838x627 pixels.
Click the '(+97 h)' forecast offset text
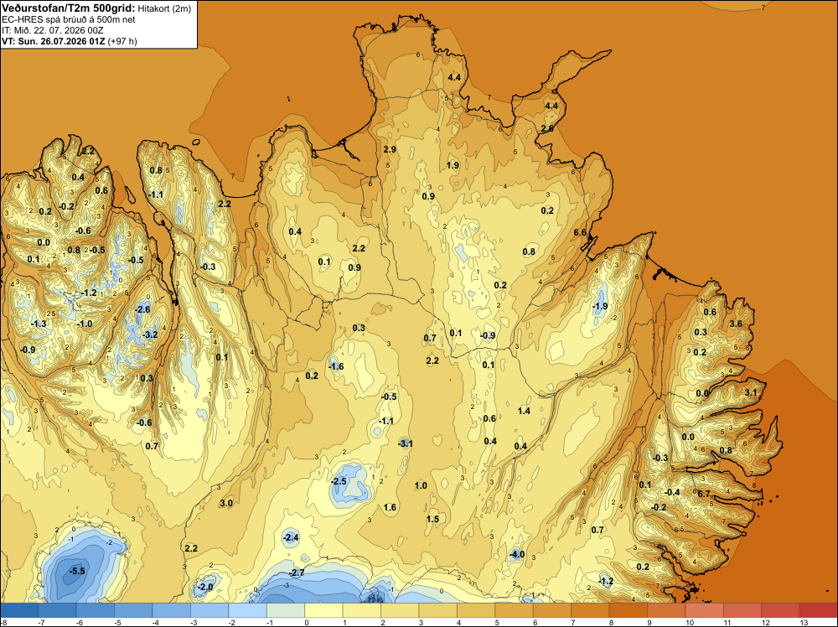point(122,41)
